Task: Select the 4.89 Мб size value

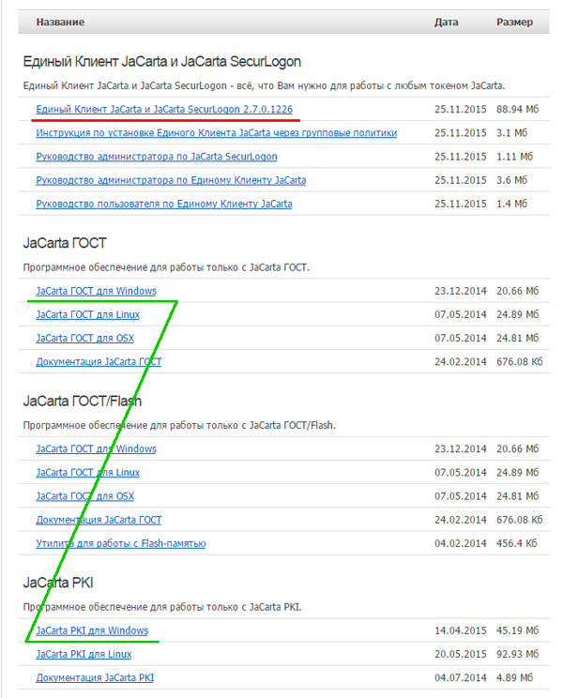Action: (515, 677)
